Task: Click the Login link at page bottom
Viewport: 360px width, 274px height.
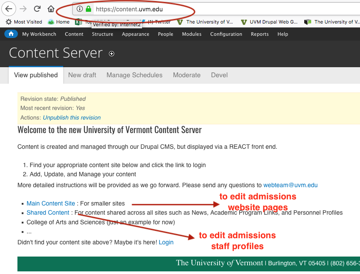Action: point(166,242)
